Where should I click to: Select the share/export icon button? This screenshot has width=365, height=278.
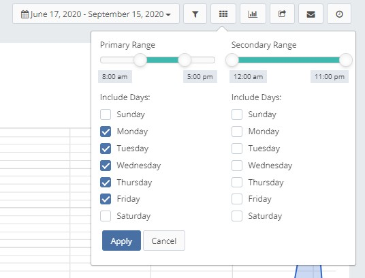tap(282, 14)
